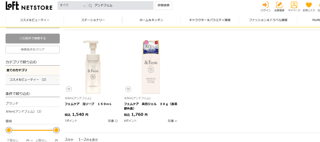320x142 pixels.
Task: Click the 2件中 result count text
Action: point(69,140)
